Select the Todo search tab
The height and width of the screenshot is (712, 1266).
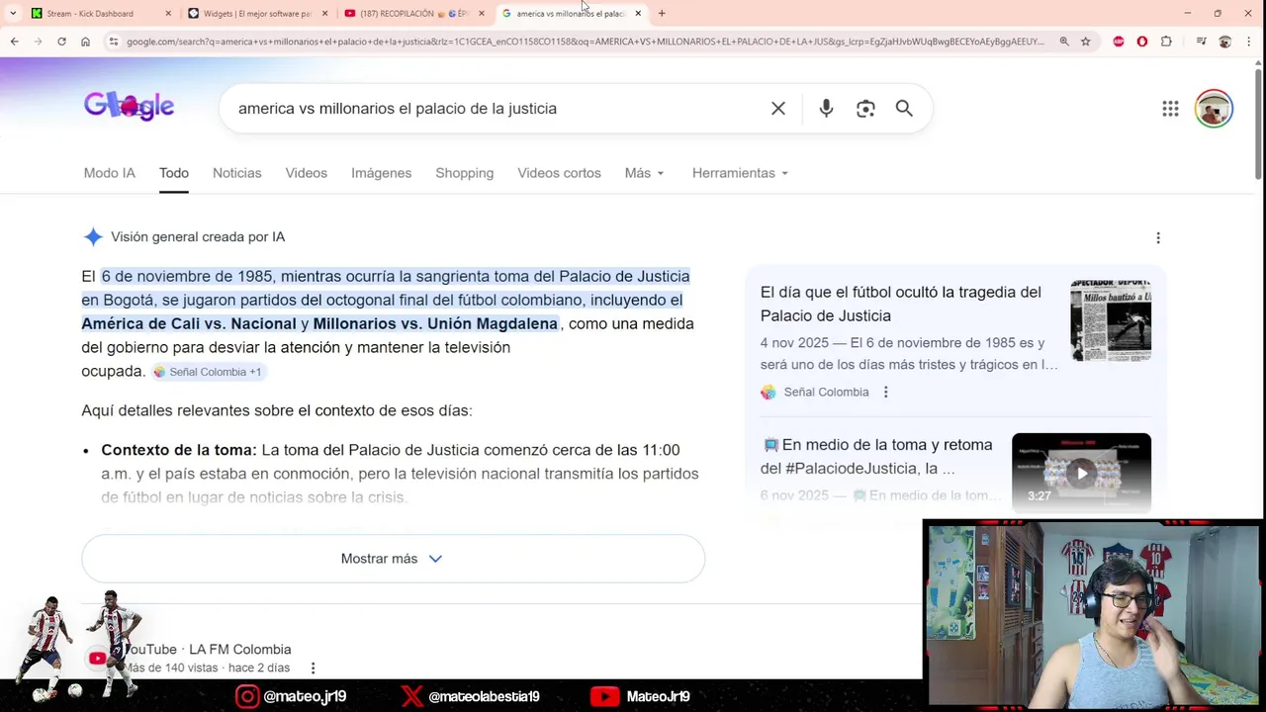[174, 173]
